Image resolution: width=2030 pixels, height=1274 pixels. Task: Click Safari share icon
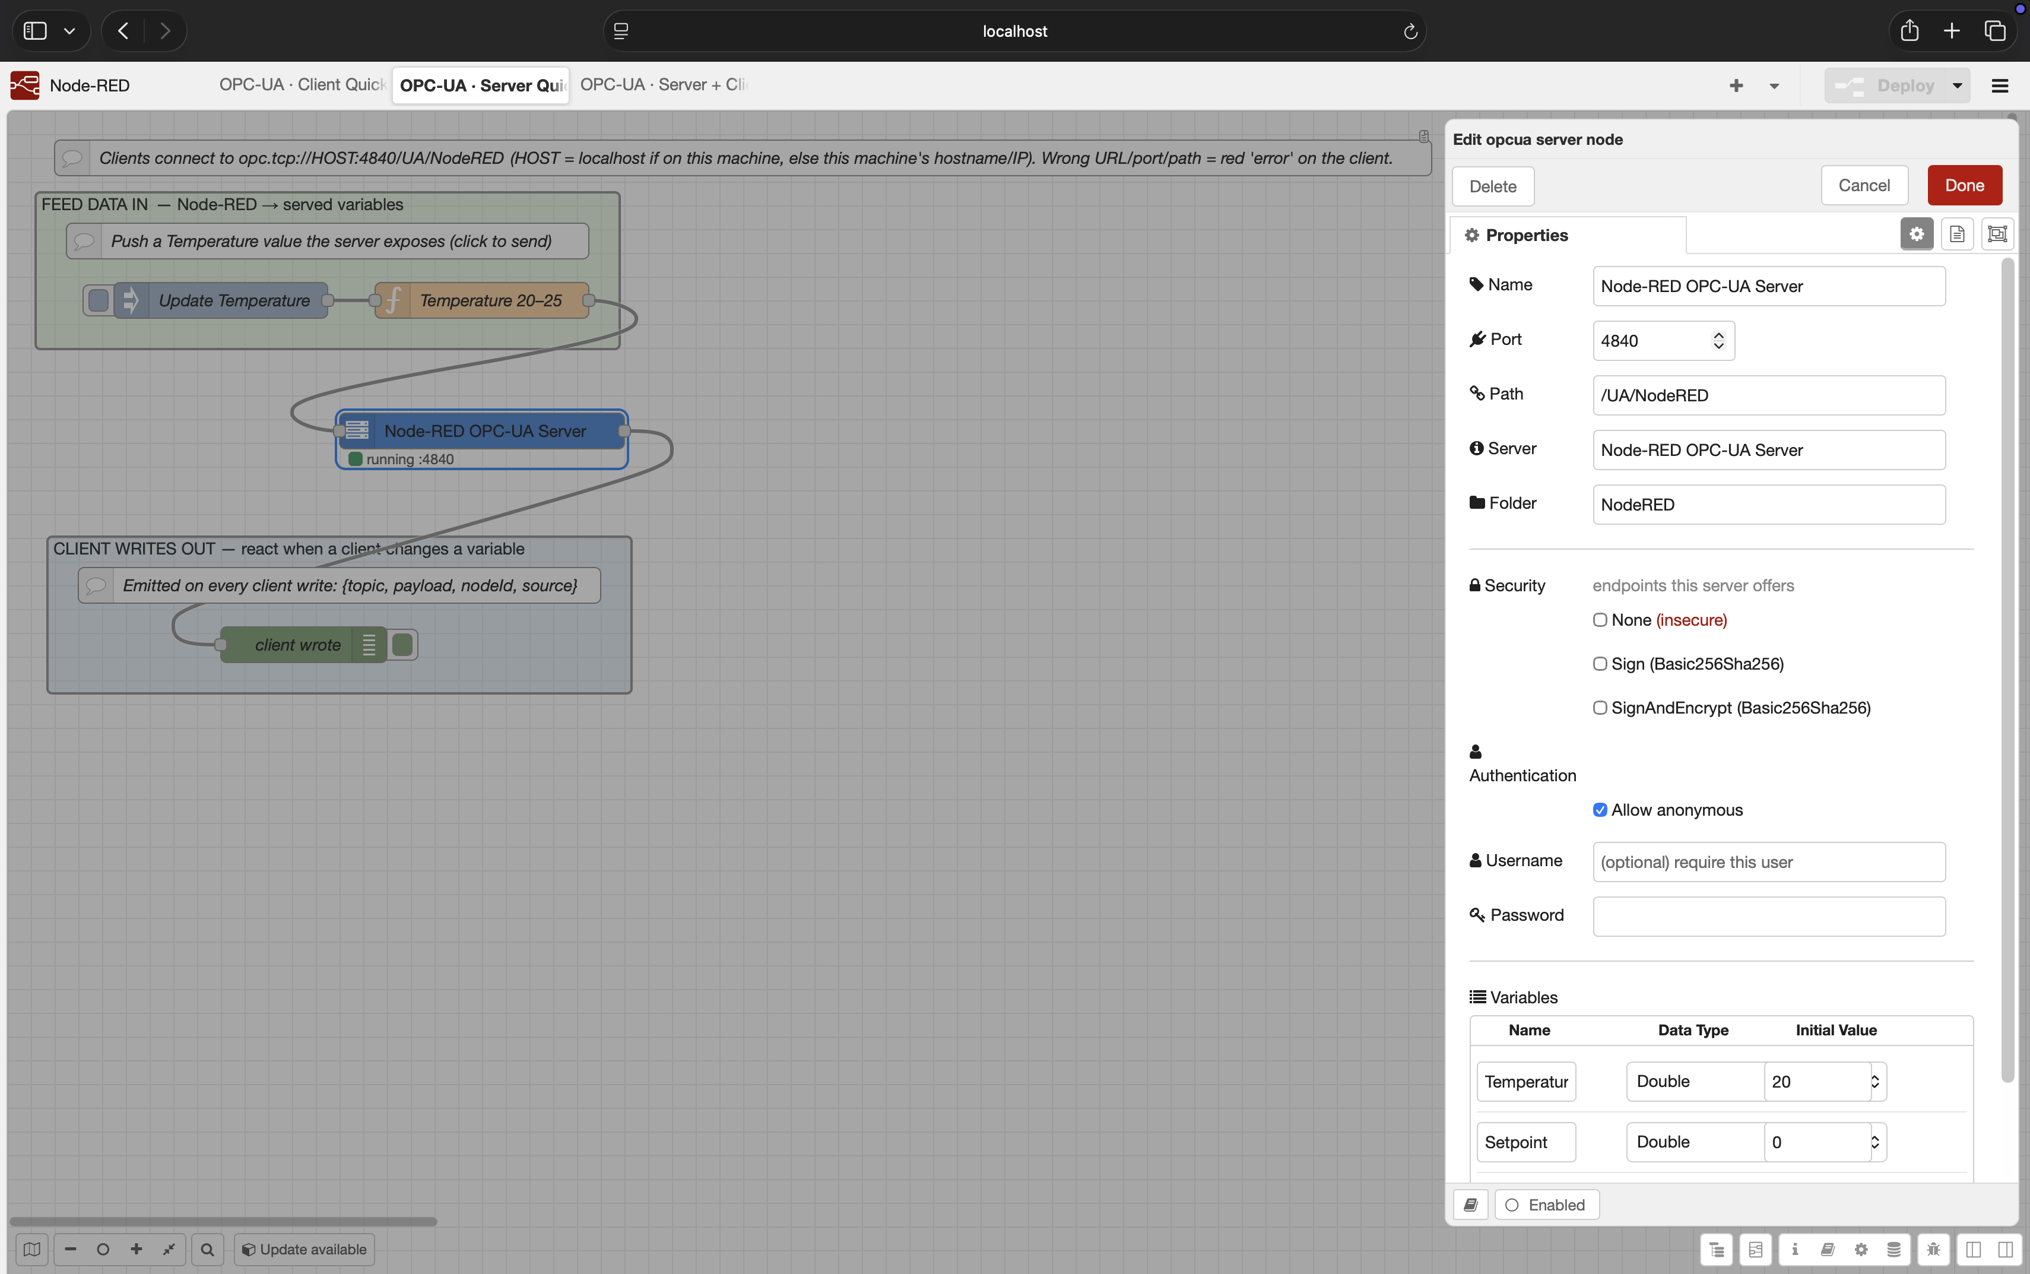(x=1910, y=31)
